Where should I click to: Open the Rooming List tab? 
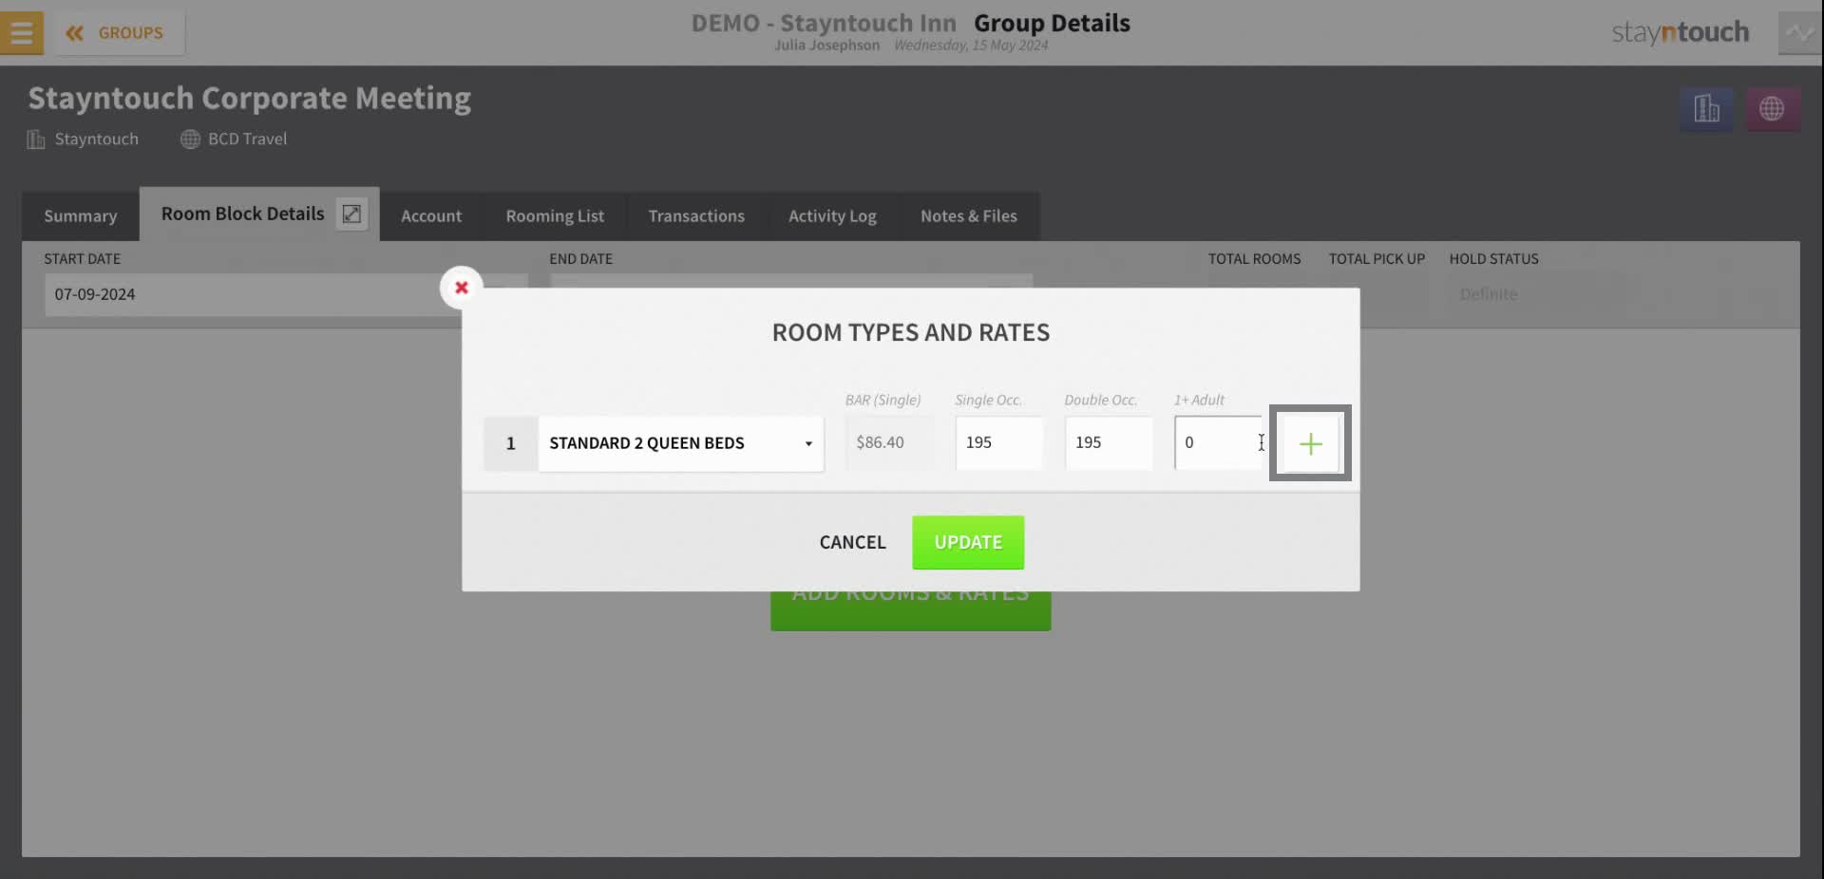(555, 216)
